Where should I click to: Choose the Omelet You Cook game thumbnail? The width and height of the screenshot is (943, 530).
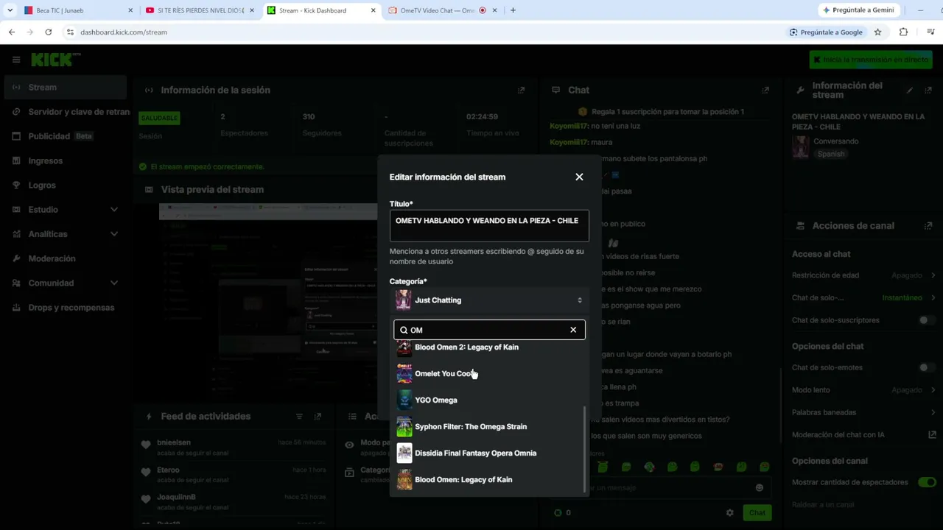404,374
